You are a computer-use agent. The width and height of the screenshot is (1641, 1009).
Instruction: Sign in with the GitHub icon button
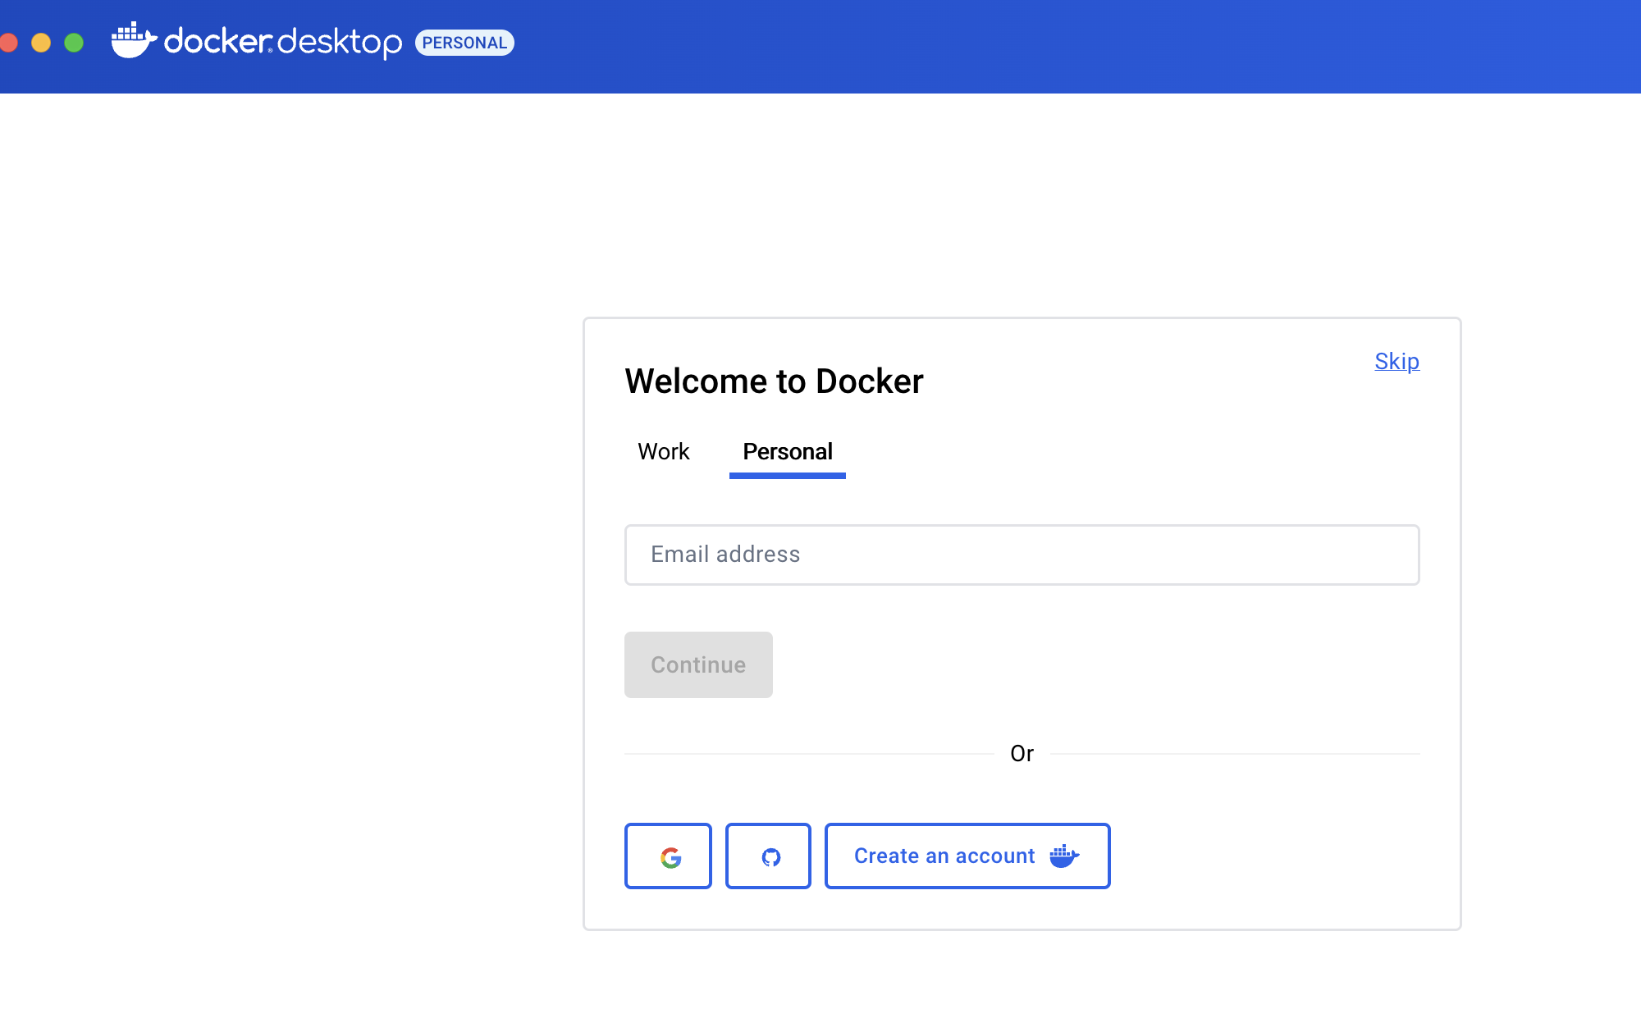pyautogui.click(x=768, y=856)
